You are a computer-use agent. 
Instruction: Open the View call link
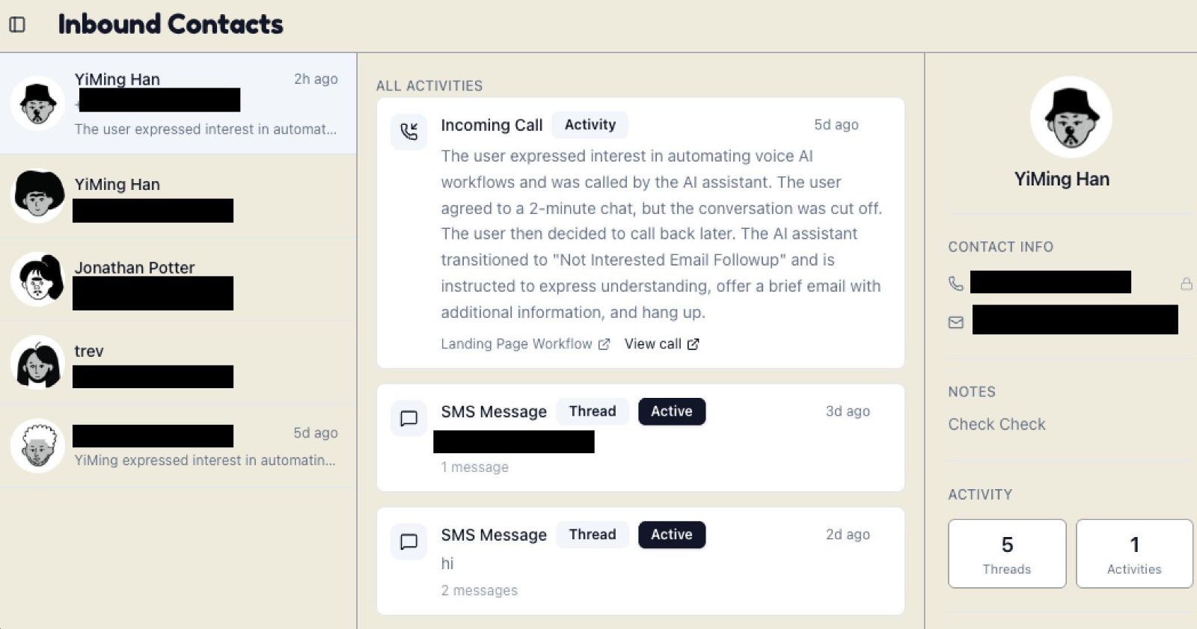coord(661,344)
